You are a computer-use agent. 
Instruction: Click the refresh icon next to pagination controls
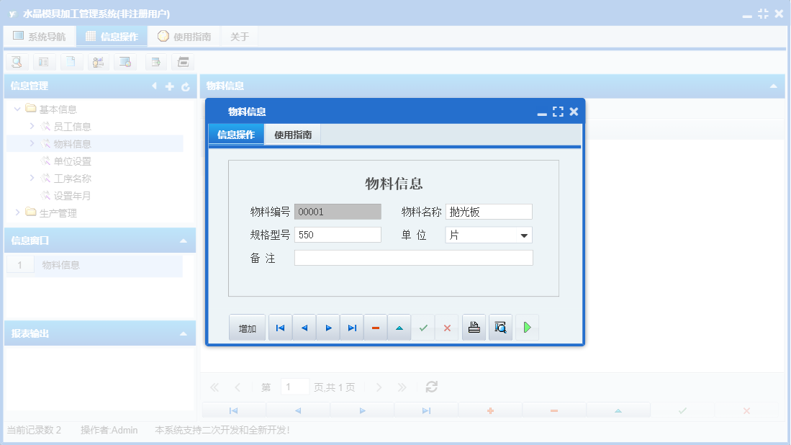[x=431, y=387]
